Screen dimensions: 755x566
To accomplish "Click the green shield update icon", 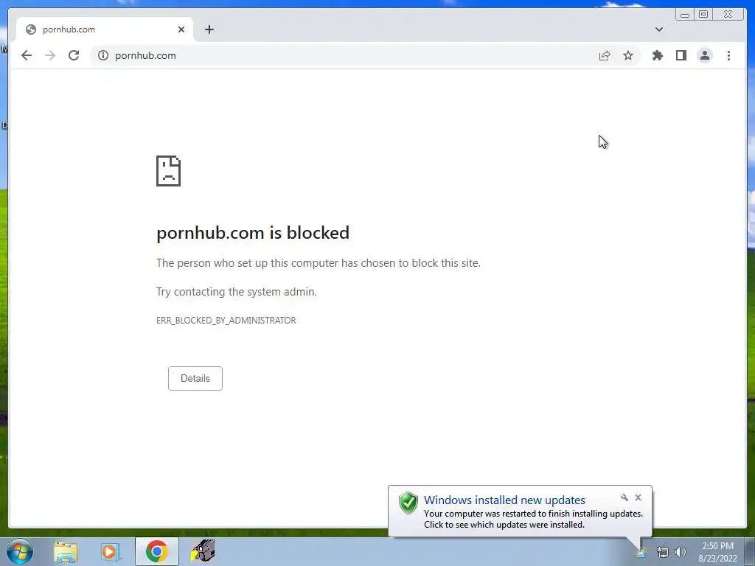I will 408,503.
